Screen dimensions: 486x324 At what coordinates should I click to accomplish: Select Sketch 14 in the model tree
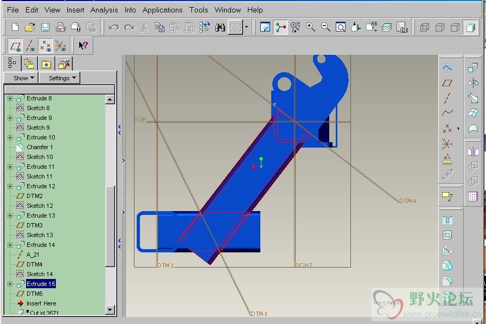coord(40,274)
